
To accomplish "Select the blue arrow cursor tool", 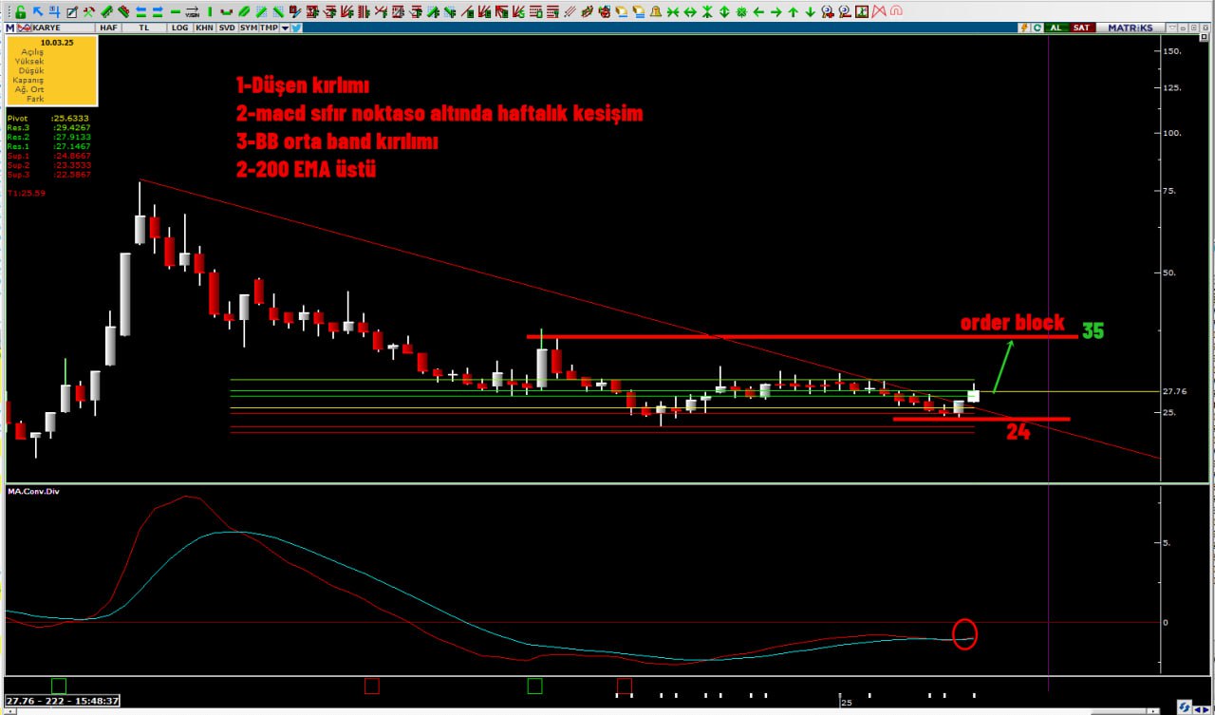I will (37, 11).
